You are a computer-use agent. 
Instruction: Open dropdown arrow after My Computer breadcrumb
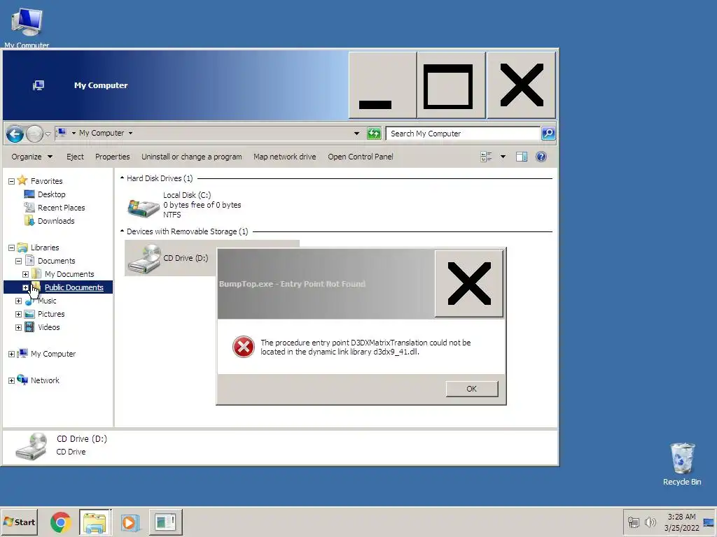[x=130, y=134]
